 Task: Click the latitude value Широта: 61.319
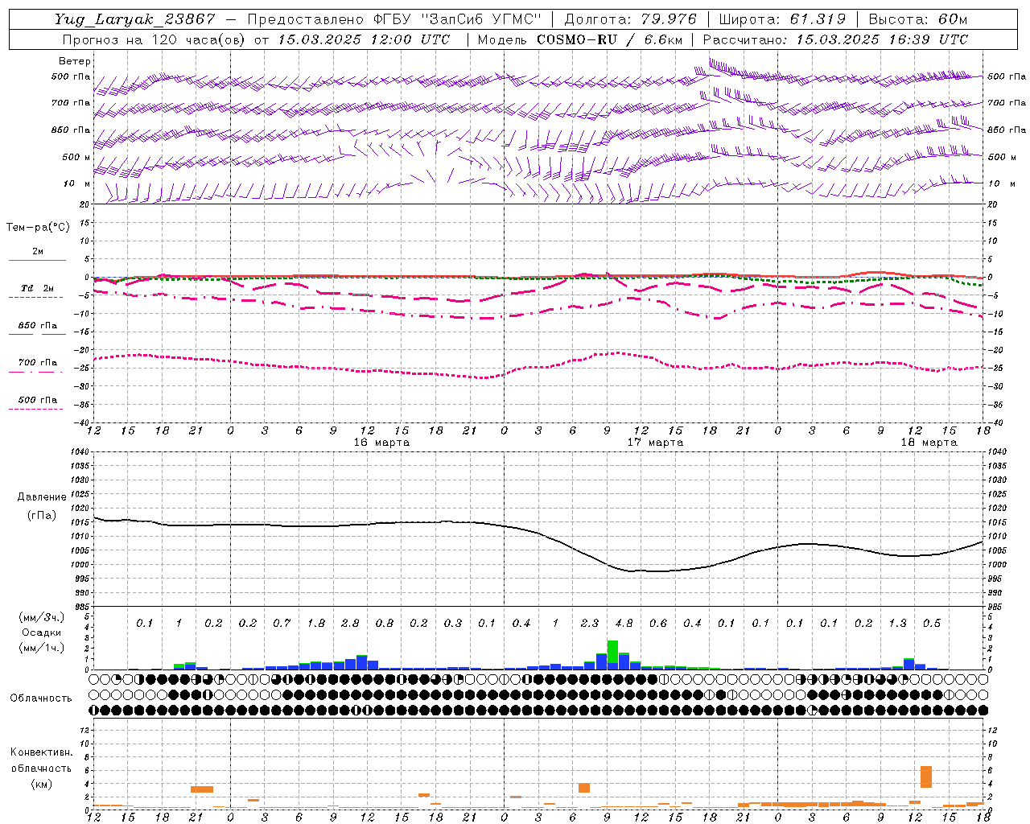point(782,19)
